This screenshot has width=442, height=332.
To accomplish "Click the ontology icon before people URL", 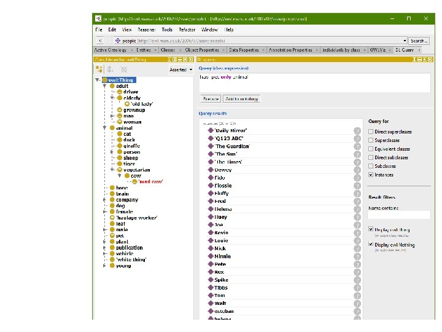I will pos(118,41).
